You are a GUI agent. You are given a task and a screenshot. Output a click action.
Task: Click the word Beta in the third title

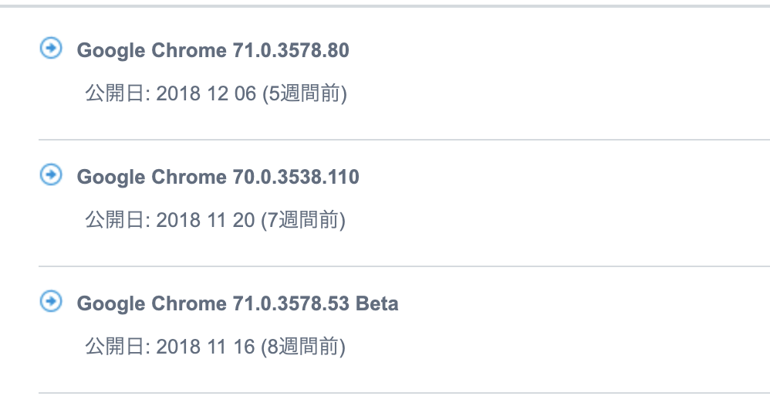click(377, 303)
